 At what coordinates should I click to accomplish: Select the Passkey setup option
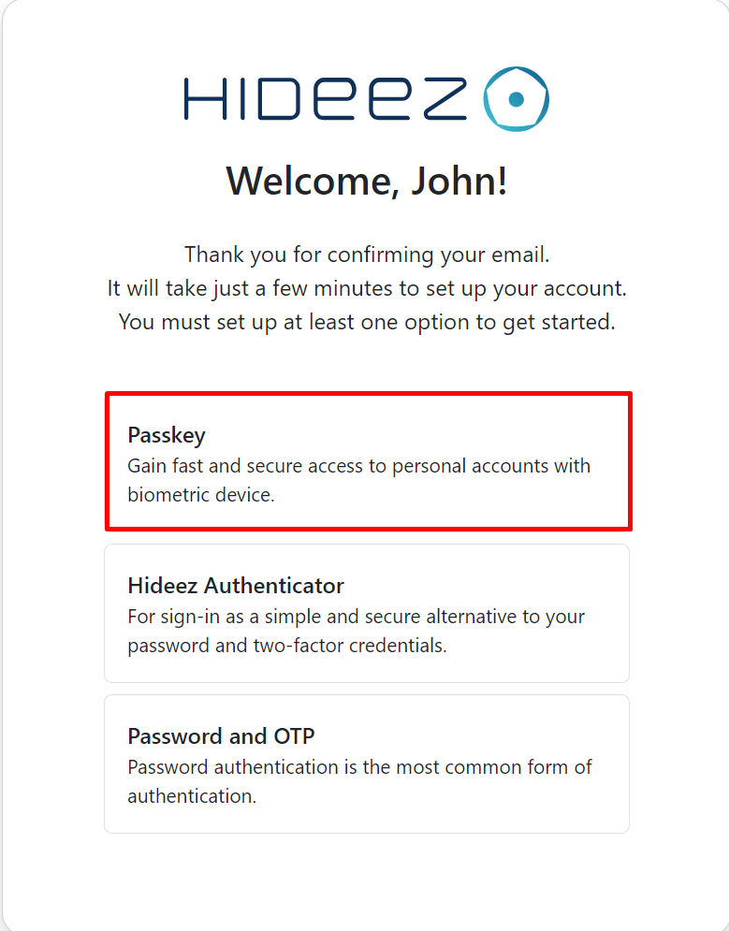coord(368,462)
